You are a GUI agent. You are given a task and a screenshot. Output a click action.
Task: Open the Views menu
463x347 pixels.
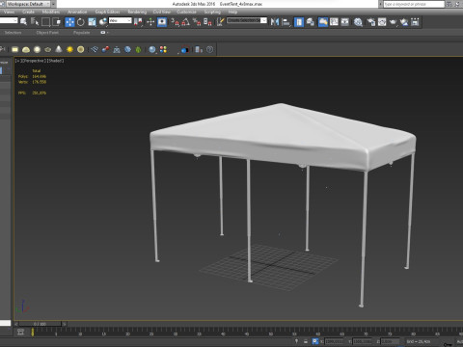[x=9, y=12]
